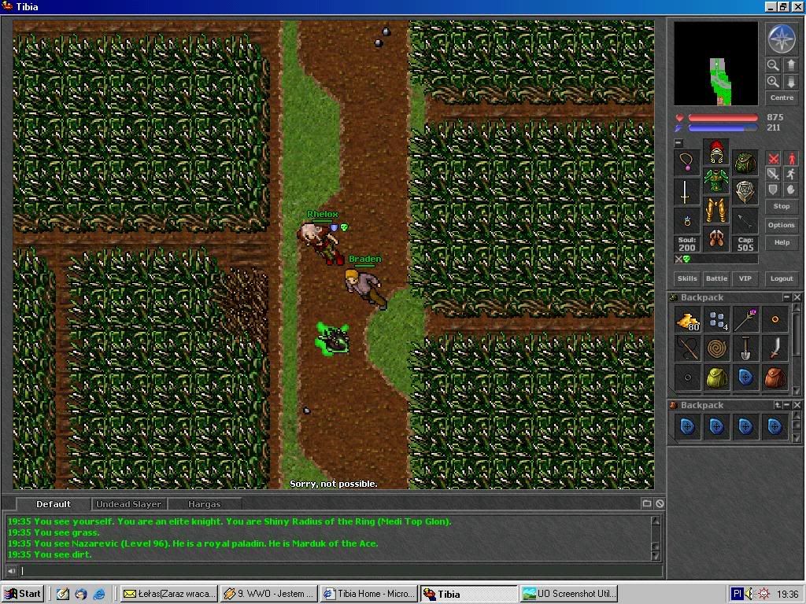The width and height of the screenshot is (806, 604).
Task: Select the 80 gold coins stack
Action: [687, 320]
